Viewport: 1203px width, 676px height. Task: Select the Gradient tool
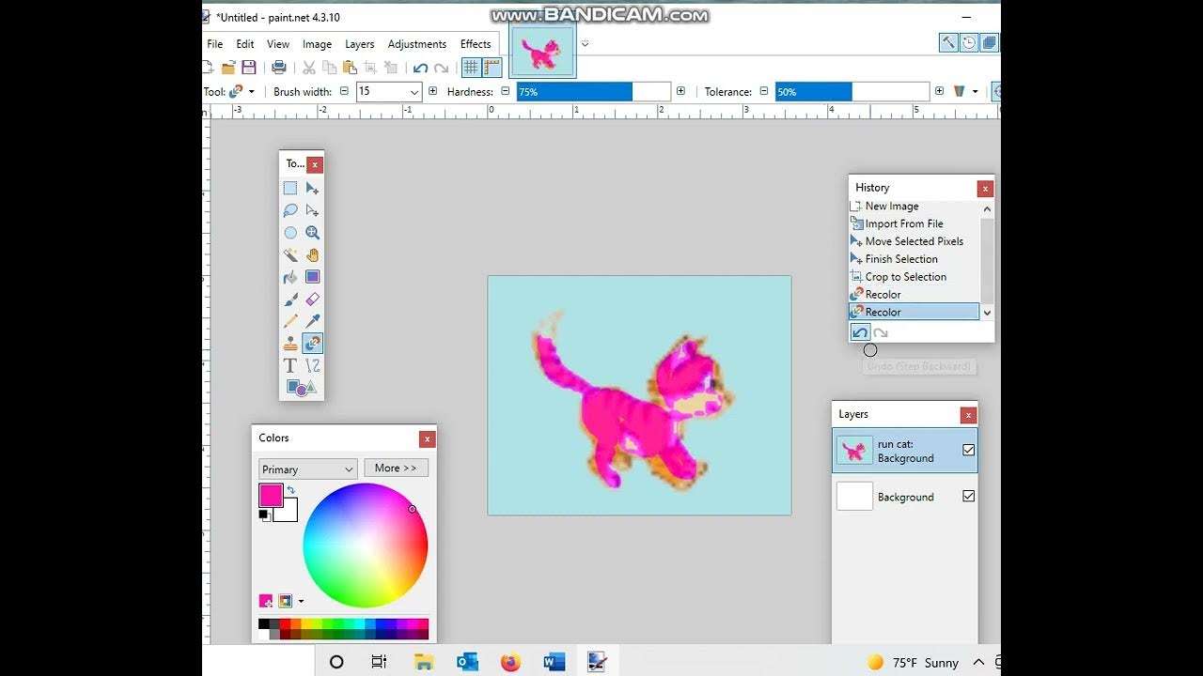(x=313, y=277)
